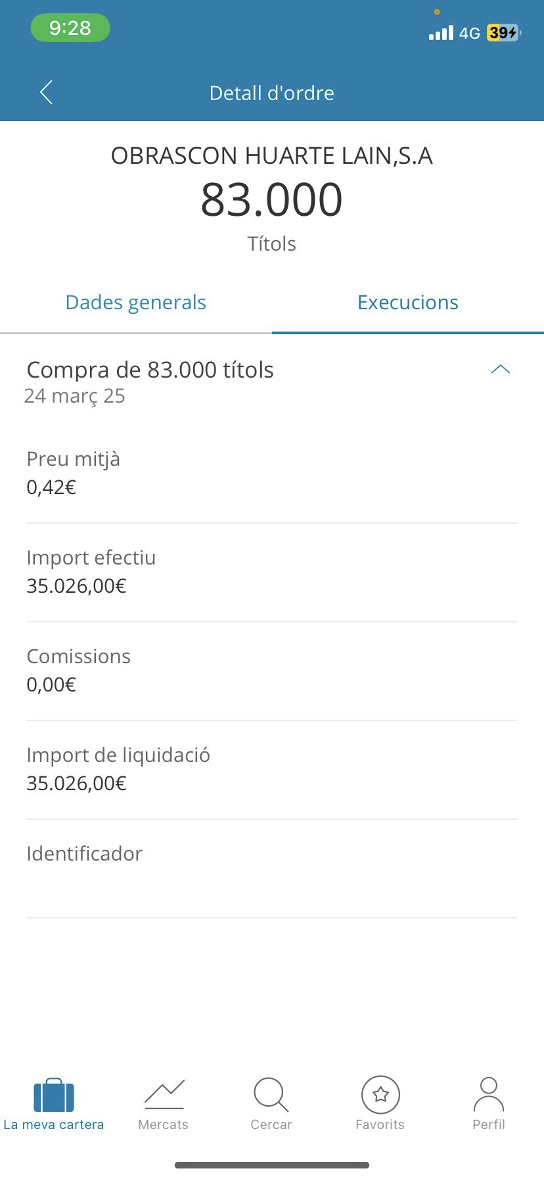This screenshot has height=1179, width=544.
Task: Tap the battery level indicator
Action: click(x=503, y=32)
